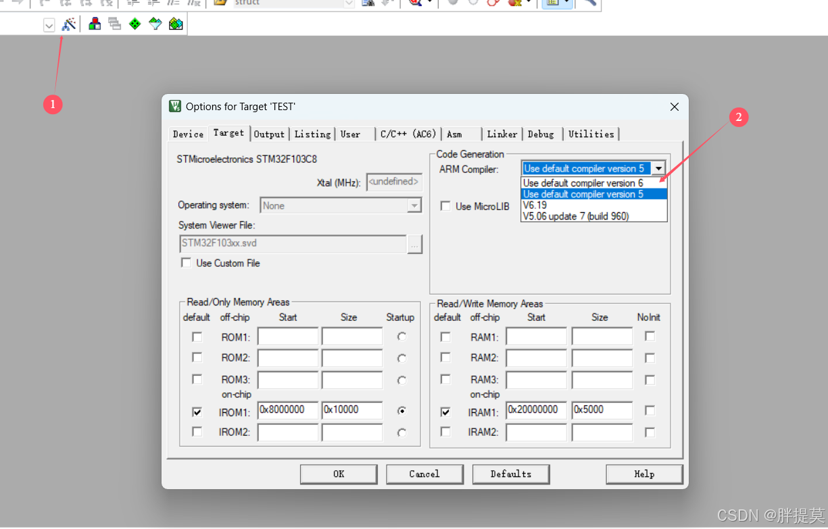
Task: Click IROM1 Size field 0x10000
Action: (x=352, y=411)
